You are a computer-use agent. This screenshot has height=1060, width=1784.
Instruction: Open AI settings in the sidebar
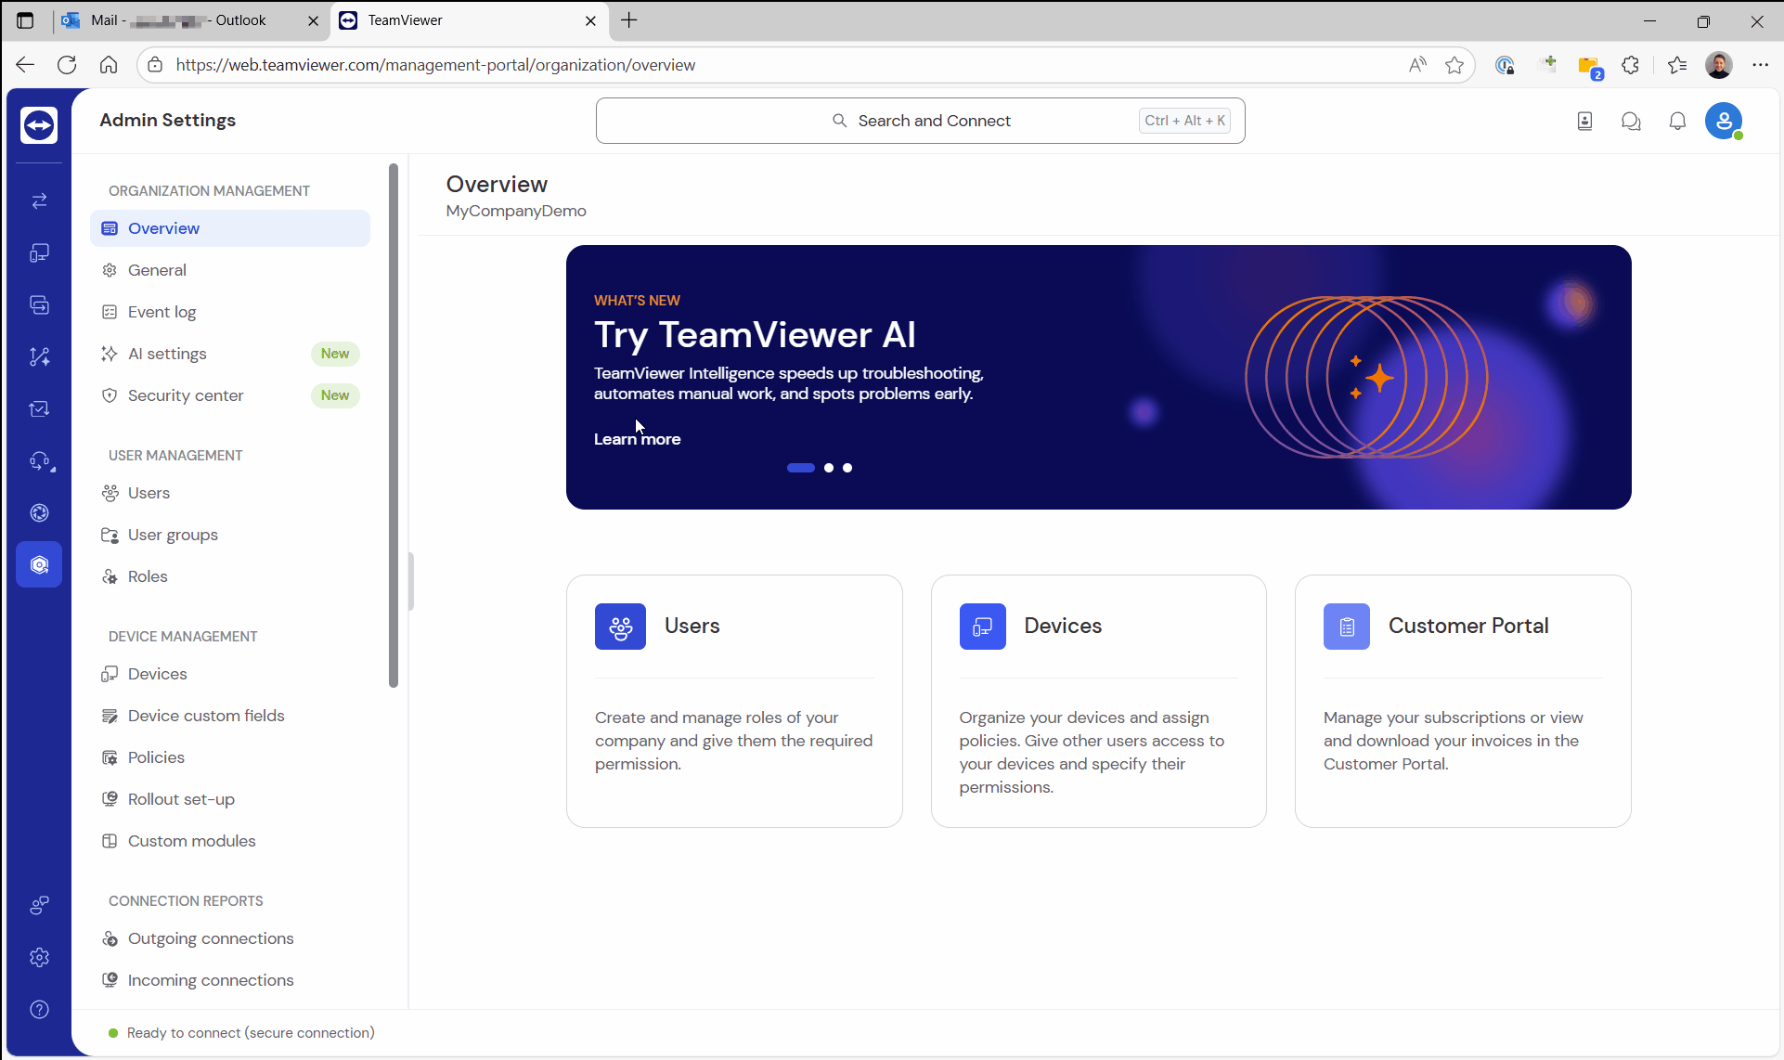click(167, 354)
